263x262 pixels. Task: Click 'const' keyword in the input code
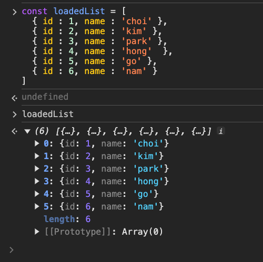coord(35,12)
